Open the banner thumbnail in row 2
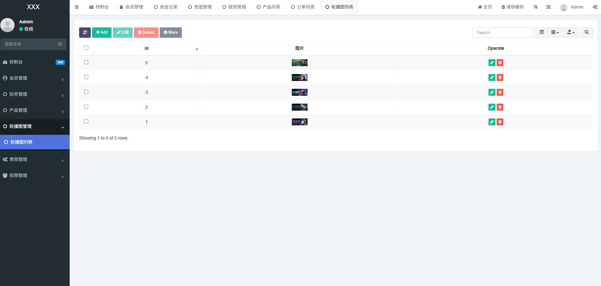This screenshot has height=286, width=601. pos(299,107)
